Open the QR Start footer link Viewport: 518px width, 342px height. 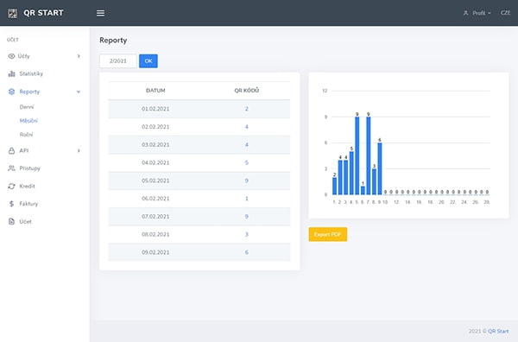click(498, 331)
